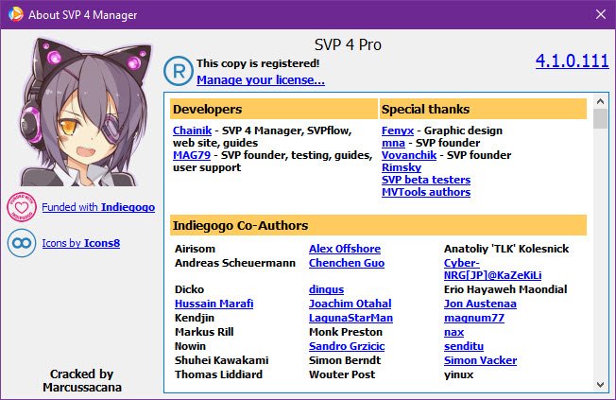Image resolution: width=616 pixels, height=400 pixels.
Task: Open the senditu link
Action: (464, 346)
